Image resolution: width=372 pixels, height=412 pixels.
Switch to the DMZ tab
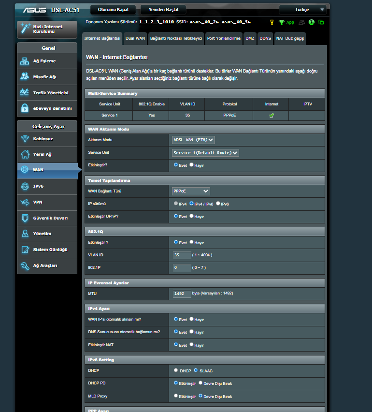(x=250, y=38)
